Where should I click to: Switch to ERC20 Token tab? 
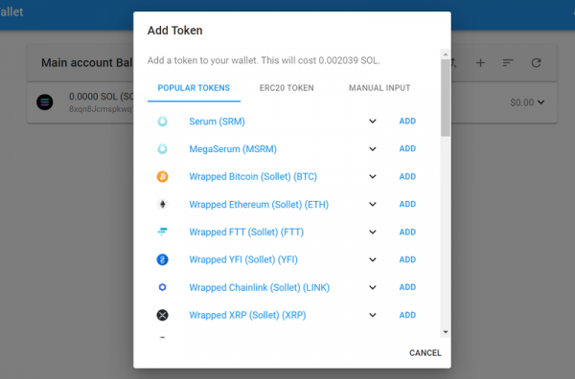point(287,88)
